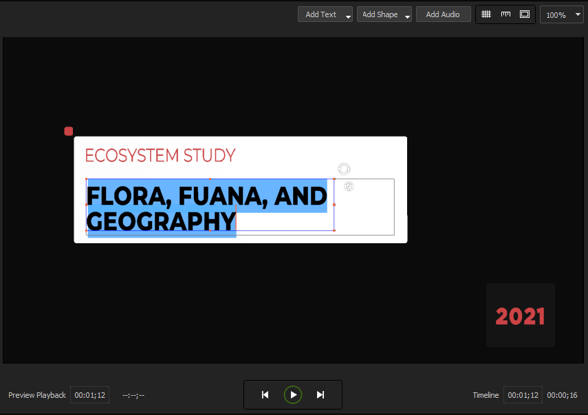The width and height of the screenshot is (588, 415).
Task: Jump to the previous frame
Action: 265,394
